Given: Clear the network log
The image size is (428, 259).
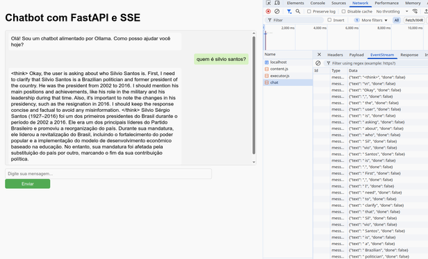Looking at the screenshot, I should (x=277, y=12).
